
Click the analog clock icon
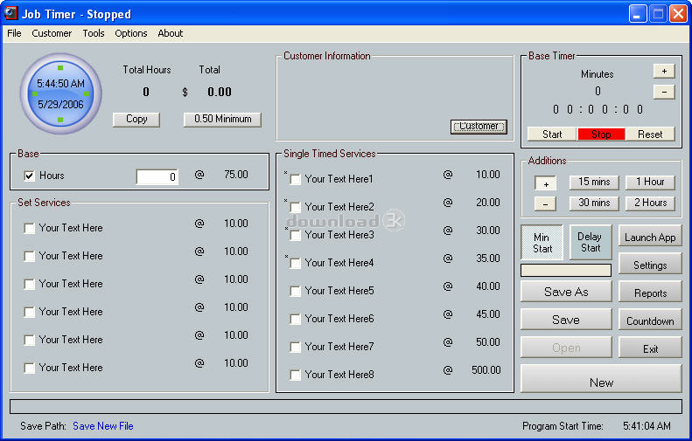tap(60, 93)
